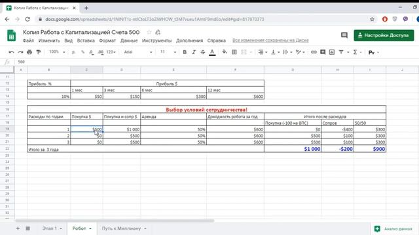Insert a link from toolbar
419x235 pixels.
click(x=314, y=52)
